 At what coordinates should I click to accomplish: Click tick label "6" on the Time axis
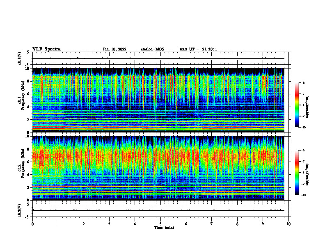click(186, 224)
